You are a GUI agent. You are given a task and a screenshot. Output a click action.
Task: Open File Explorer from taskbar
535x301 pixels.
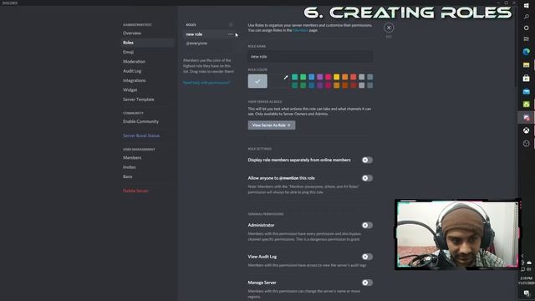(x=526, y=65)
